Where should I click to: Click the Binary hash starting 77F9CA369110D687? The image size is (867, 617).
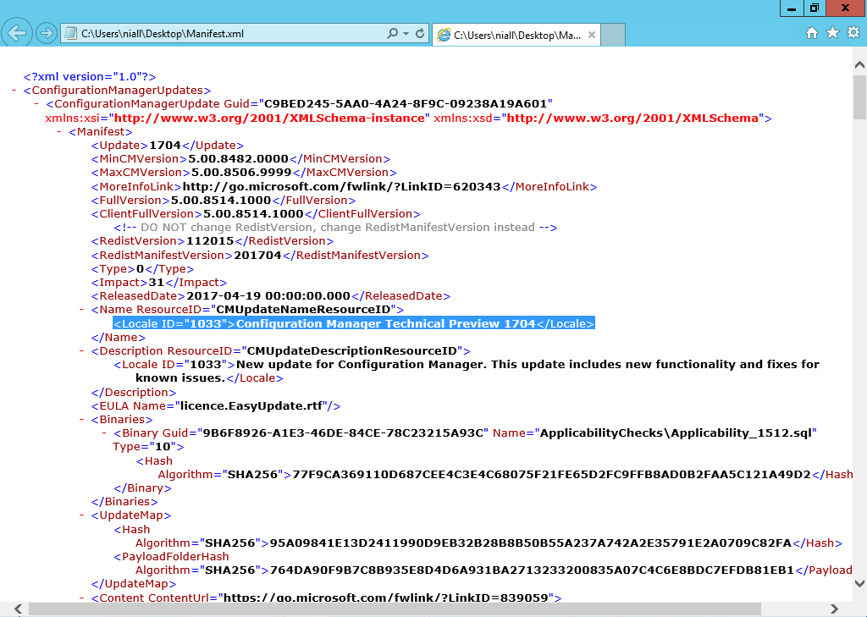(x=551, y=474)
